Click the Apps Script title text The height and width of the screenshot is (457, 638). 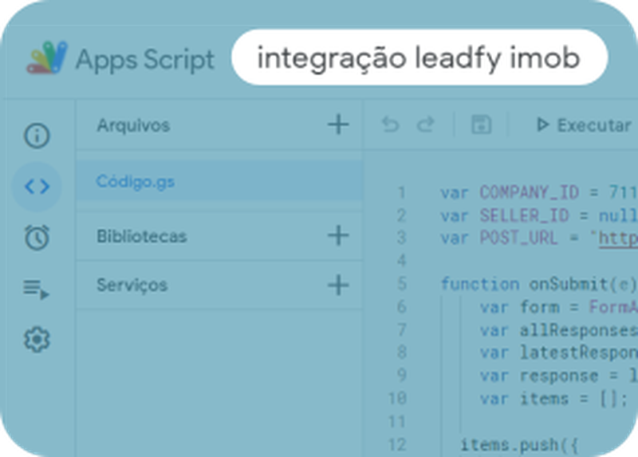(145, 60)
